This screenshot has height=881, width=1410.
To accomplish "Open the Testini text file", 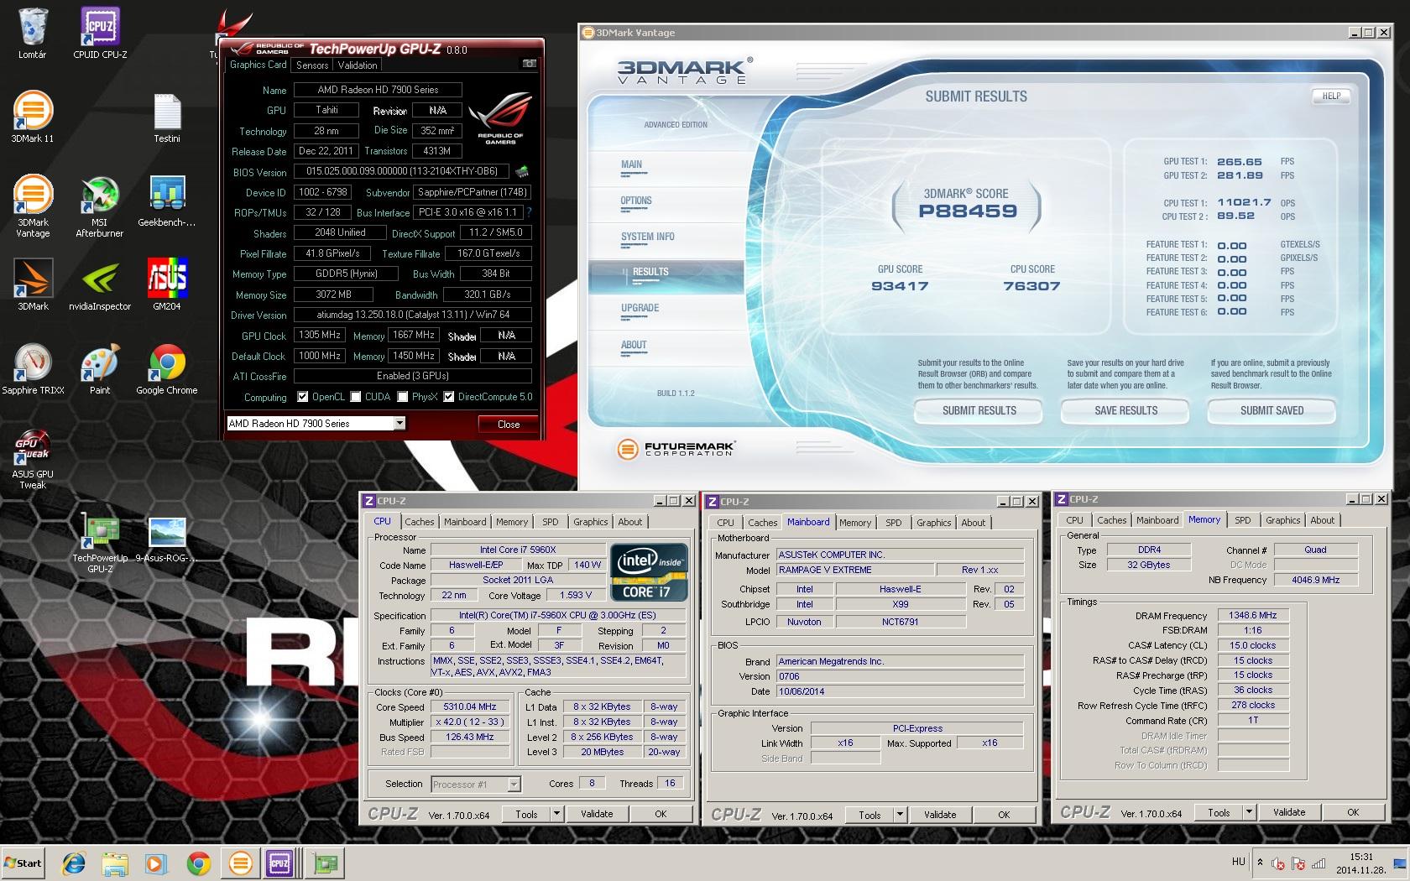I will [x=167, y=117].
